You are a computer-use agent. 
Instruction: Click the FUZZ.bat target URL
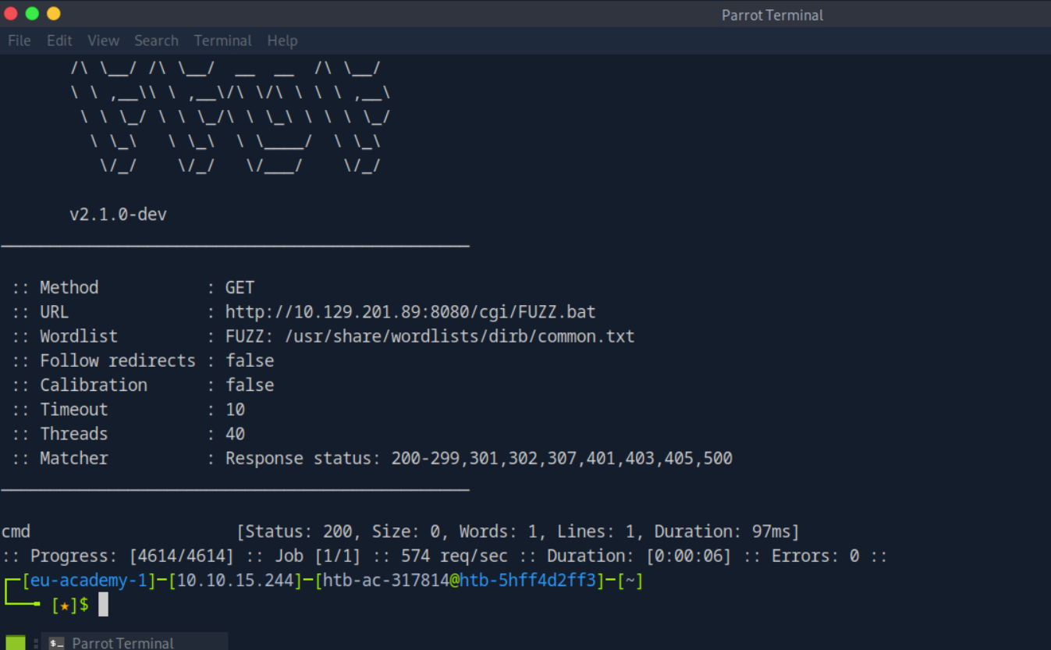point(410,312)
